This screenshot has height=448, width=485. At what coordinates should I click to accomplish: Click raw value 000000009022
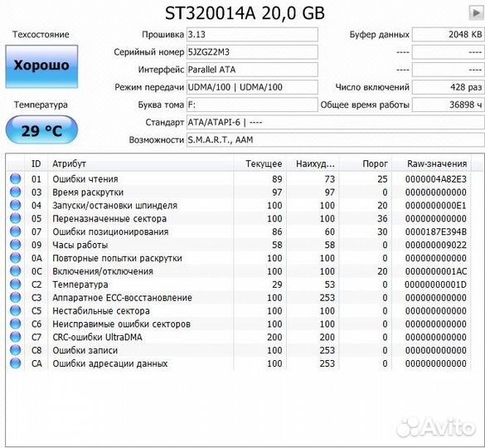pos(436,245)
